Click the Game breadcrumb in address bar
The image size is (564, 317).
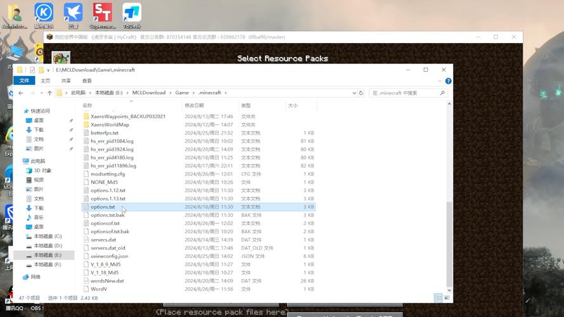coord(182,93)
